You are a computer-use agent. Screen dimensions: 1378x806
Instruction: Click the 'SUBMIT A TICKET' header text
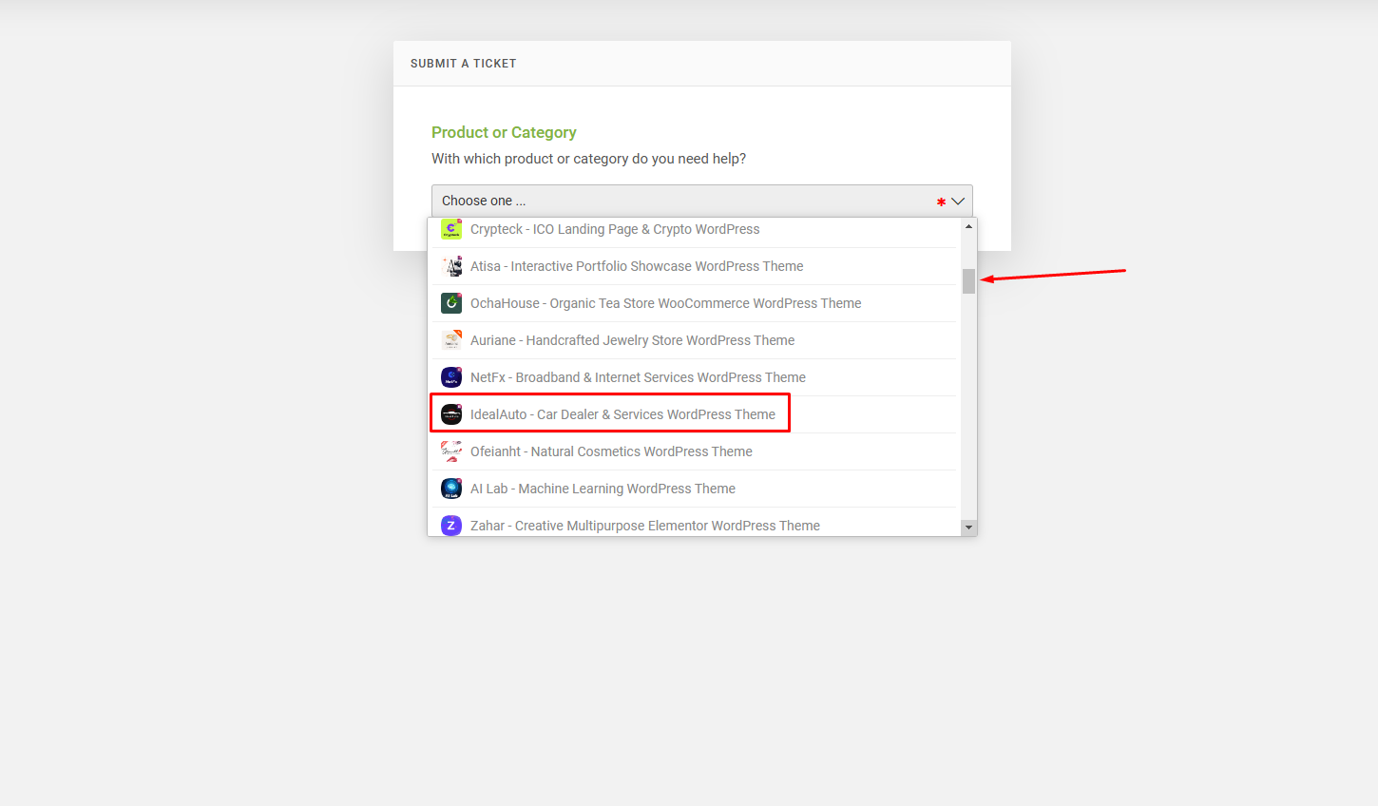click(464, 64)
